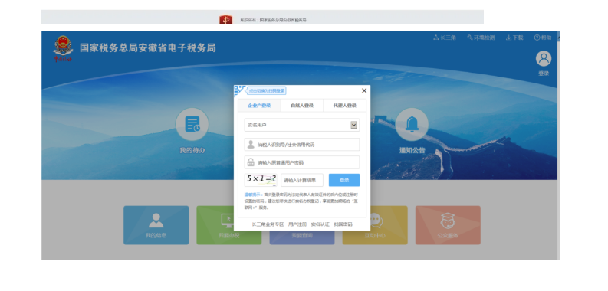Click the 长三角 top navigation item

(x=445, y=38)
